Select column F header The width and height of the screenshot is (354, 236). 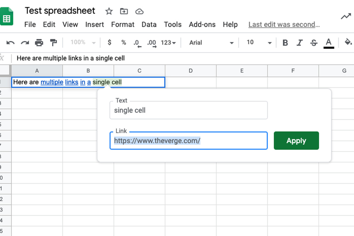(293, 71)
